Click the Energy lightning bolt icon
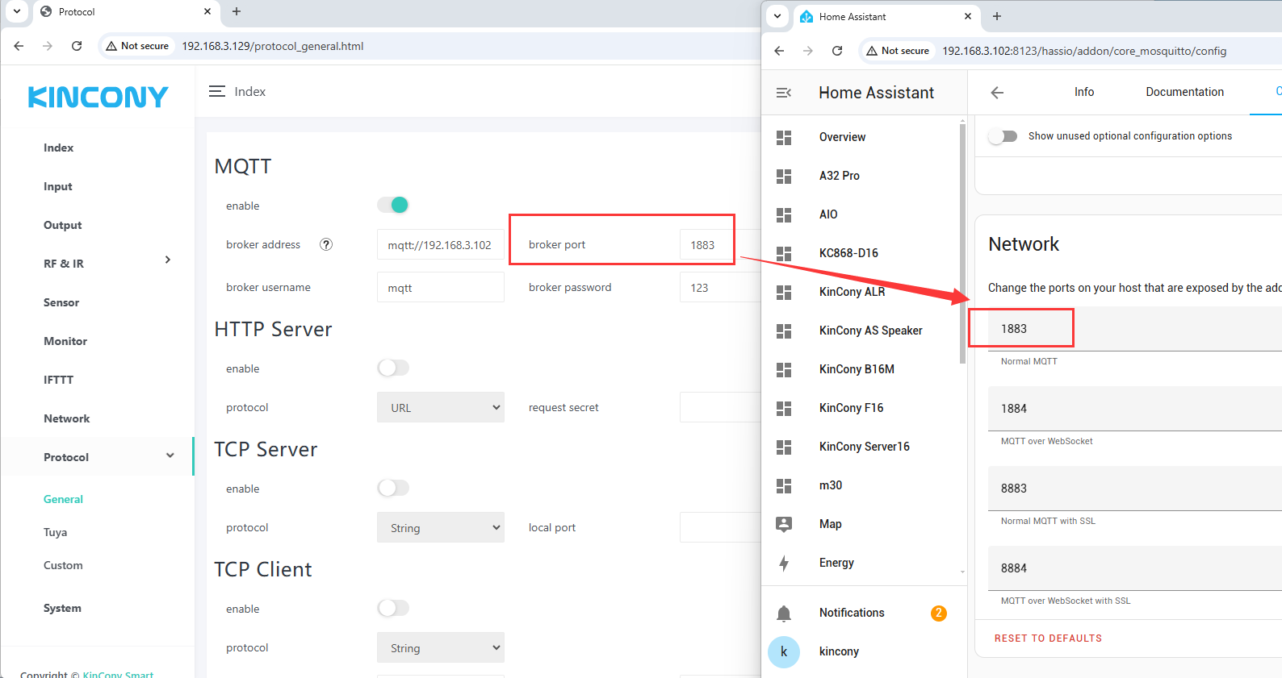The width and height of the screenshot is (1282, 678). 783,563
